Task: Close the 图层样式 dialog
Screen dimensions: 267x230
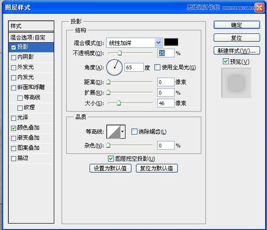Action: click(x=259, y=8)
